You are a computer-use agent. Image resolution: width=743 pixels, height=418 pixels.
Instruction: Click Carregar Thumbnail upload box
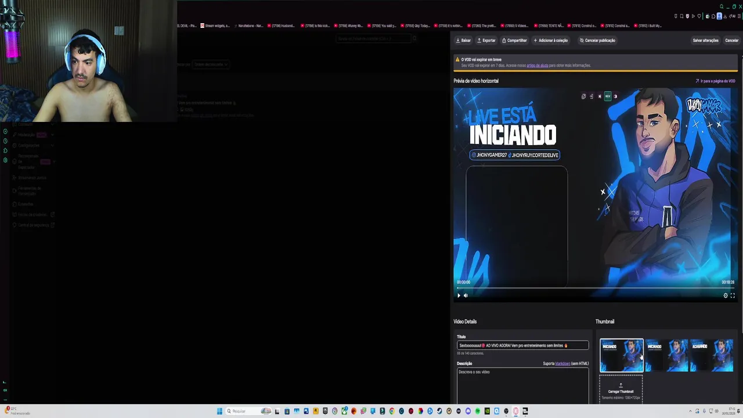click(621, 390)
